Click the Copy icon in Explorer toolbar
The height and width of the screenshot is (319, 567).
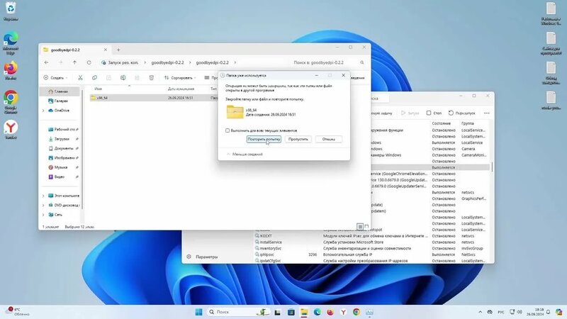94,78
